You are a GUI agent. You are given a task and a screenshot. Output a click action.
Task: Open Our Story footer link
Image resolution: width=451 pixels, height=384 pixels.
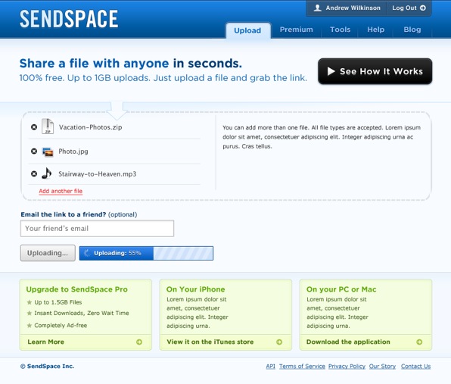click(382, 367)
